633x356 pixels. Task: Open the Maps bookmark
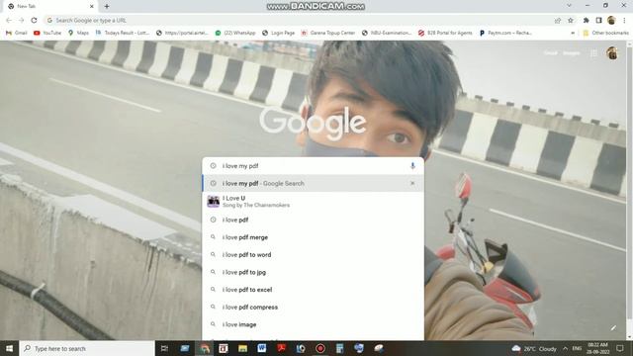coord(78,33)
